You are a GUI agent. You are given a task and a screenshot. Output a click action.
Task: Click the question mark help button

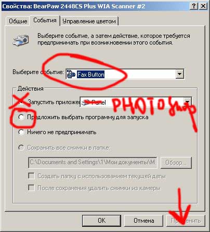[x=194, y=6]
